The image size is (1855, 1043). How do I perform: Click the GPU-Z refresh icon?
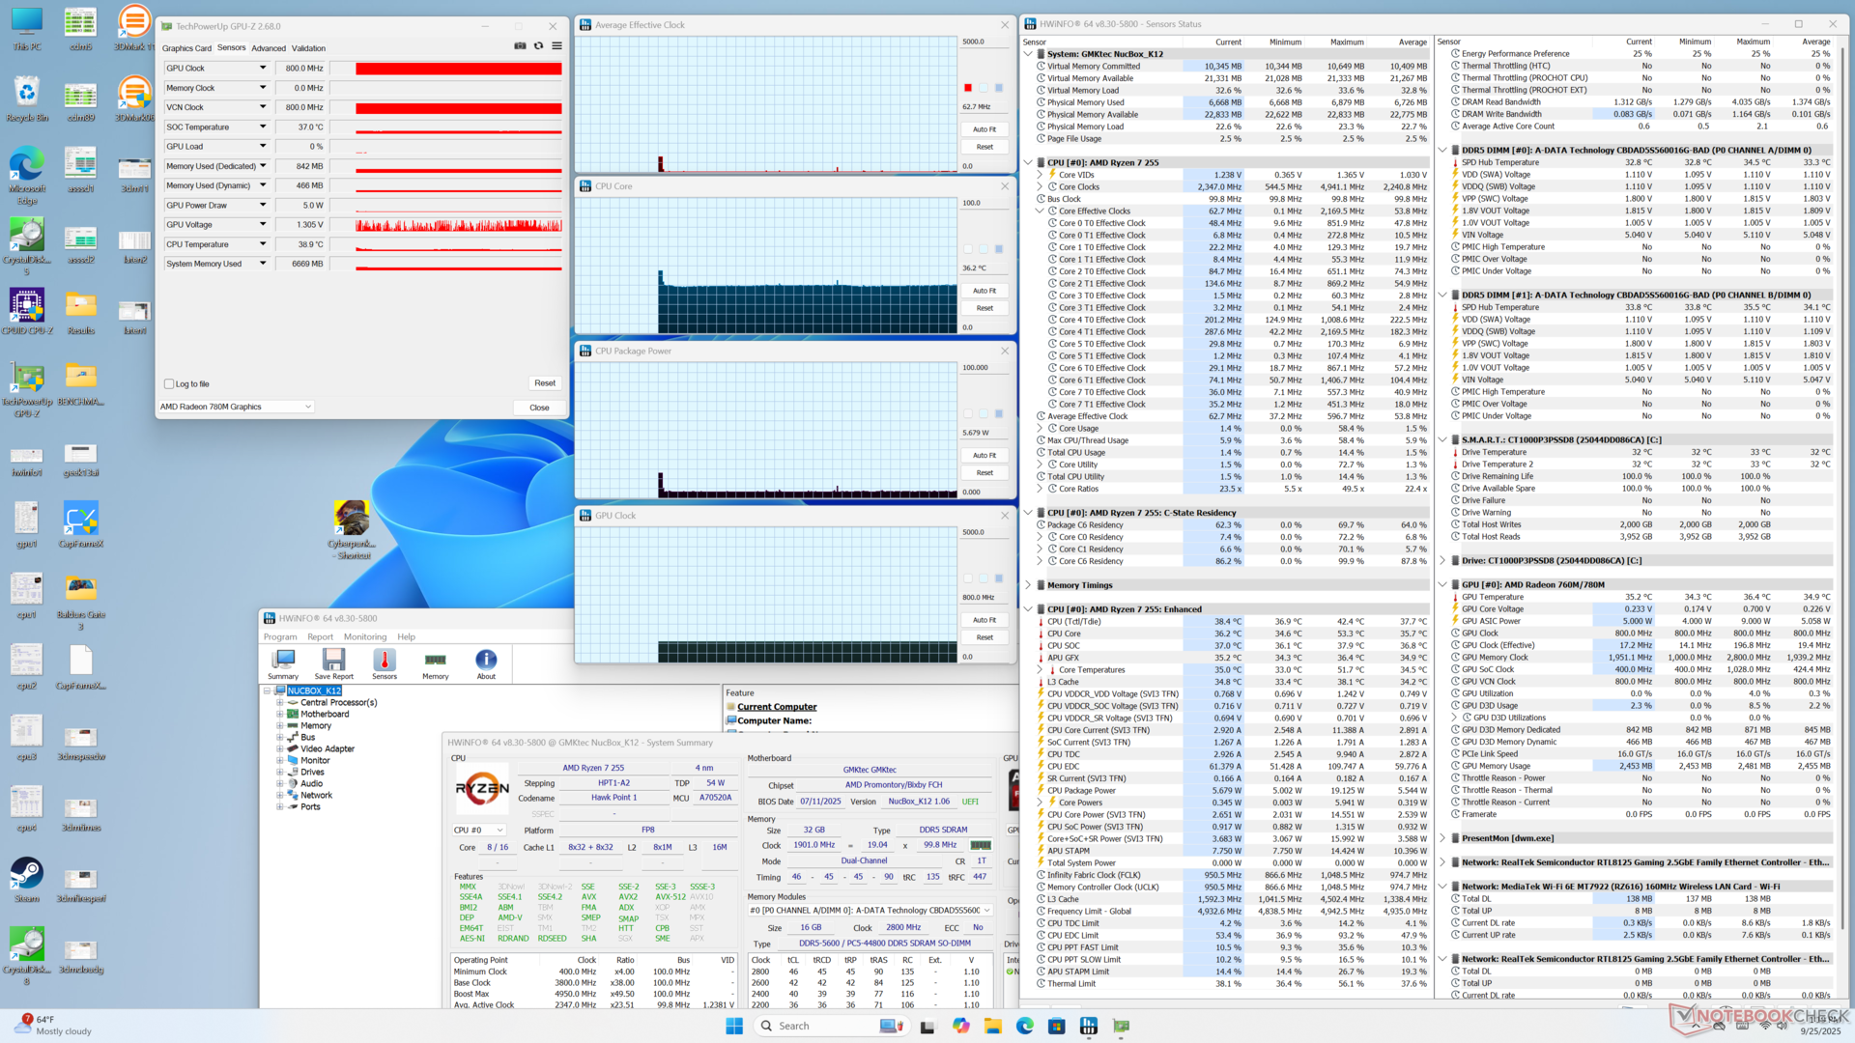[x=538, y=46]
